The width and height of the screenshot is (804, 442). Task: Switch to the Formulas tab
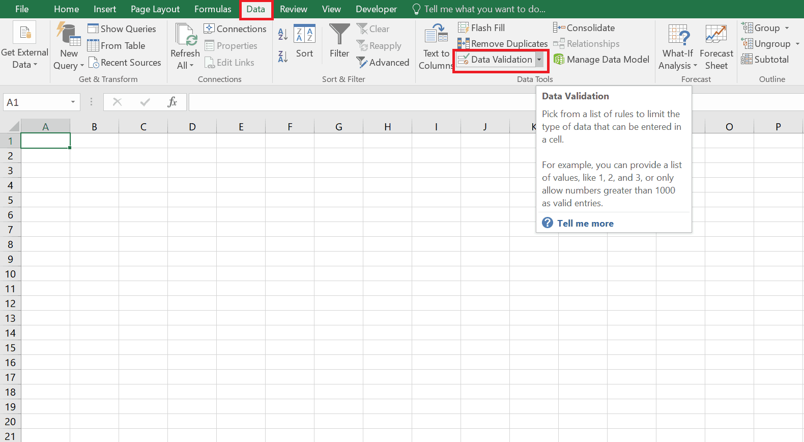213,9
